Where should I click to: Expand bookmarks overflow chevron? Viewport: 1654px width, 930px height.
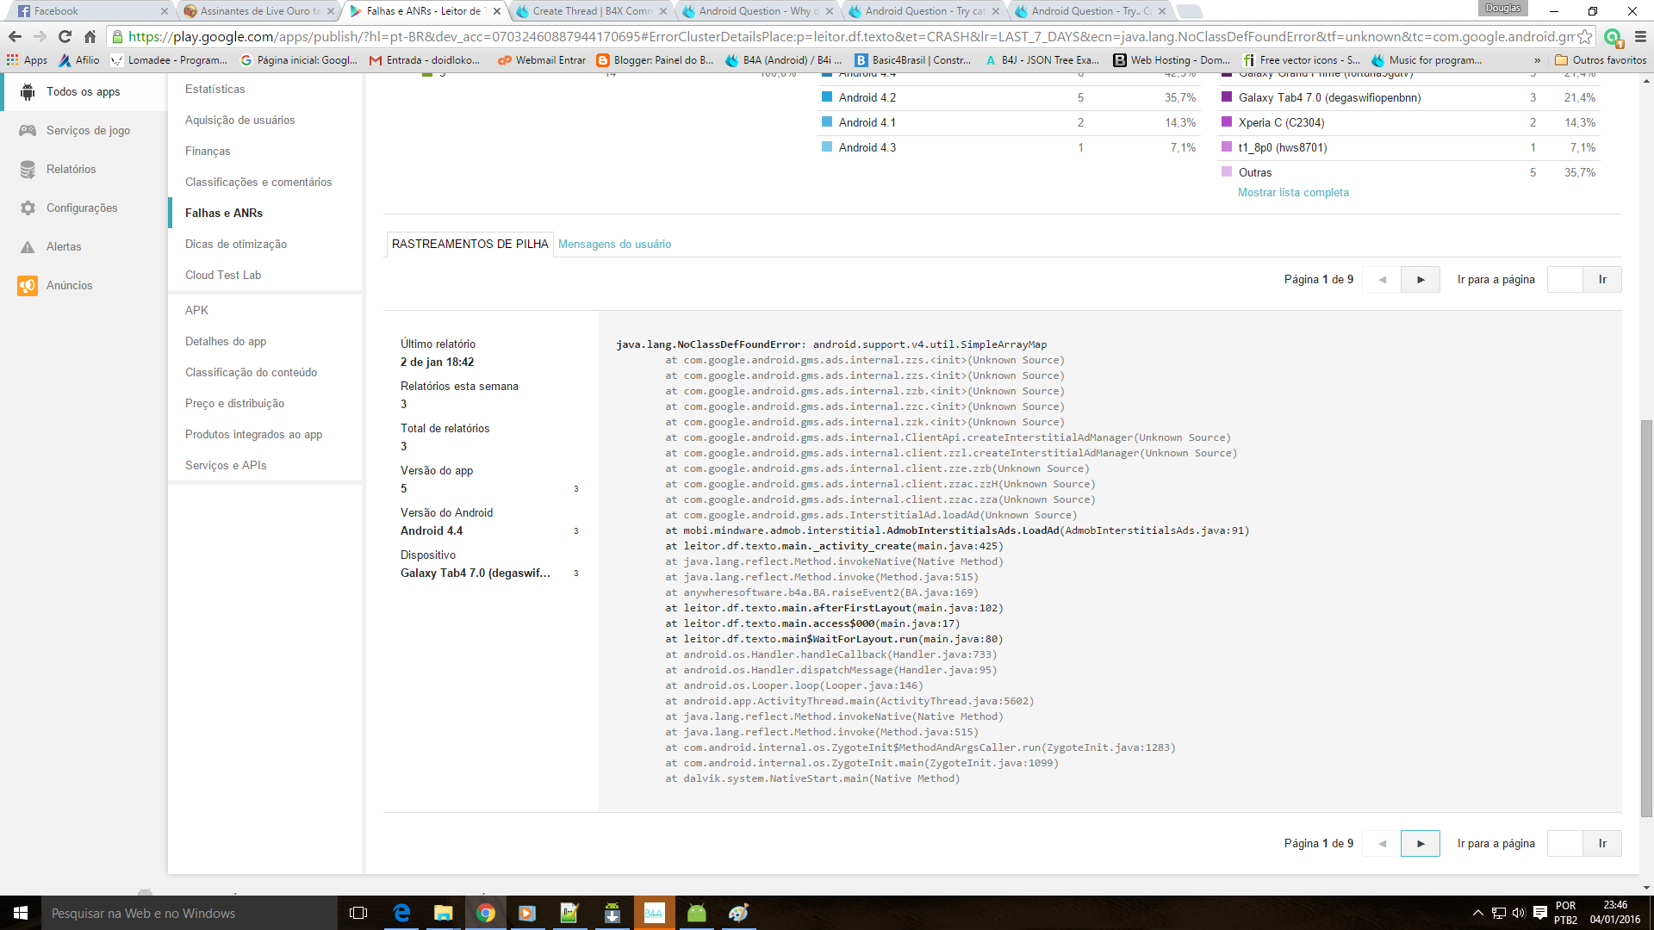[1537, 60]
